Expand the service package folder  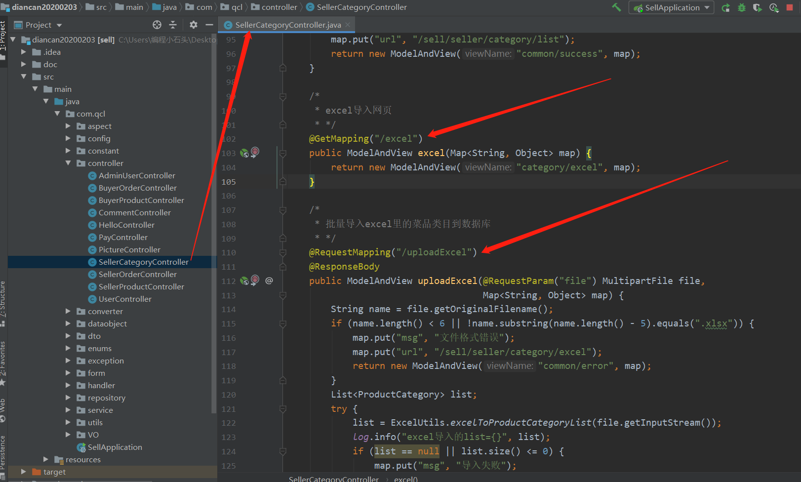[68, 410]
